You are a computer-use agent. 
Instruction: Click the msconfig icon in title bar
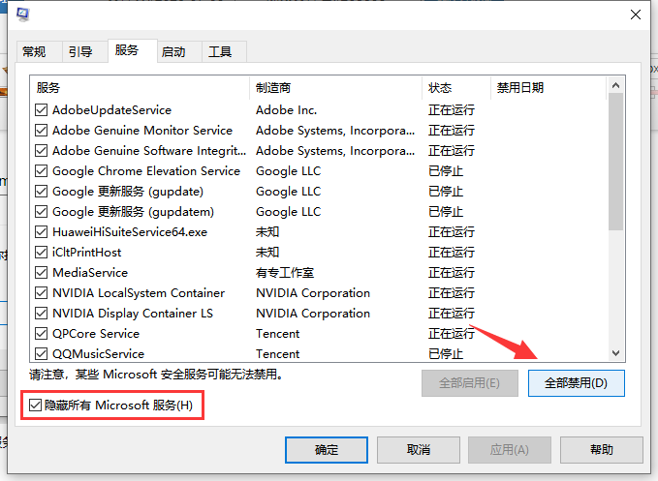[x=22, y=14]
